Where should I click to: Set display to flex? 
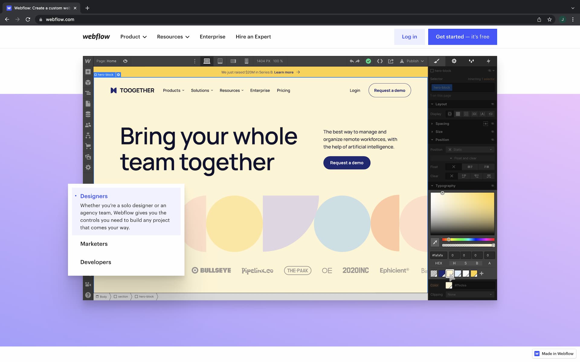tap(458, 114)
